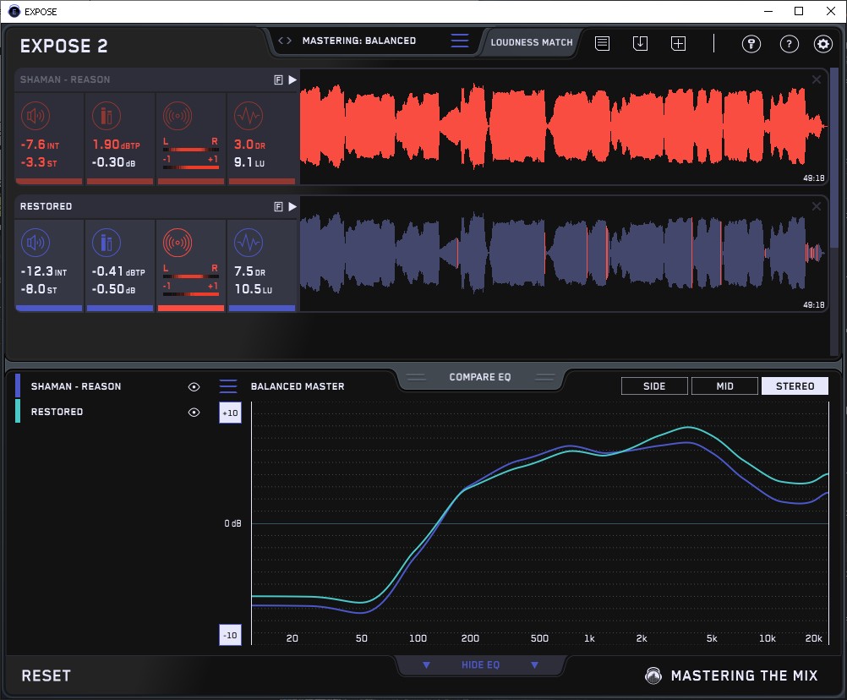847x700 pixels.
Task: Click the export download icon
Action: pos(640,43)
